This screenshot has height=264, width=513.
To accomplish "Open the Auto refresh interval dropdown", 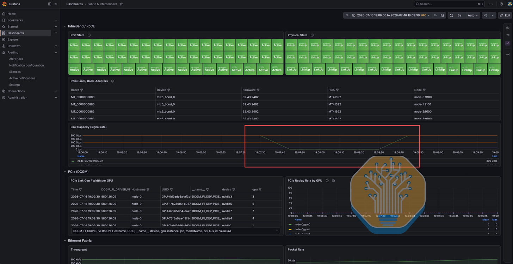I will coord(472,16).
